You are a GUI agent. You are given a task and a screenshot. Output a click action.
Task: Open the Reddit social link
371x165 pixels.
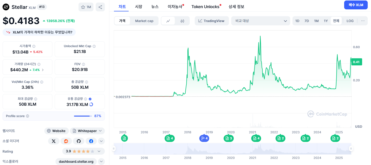(66, 141)
